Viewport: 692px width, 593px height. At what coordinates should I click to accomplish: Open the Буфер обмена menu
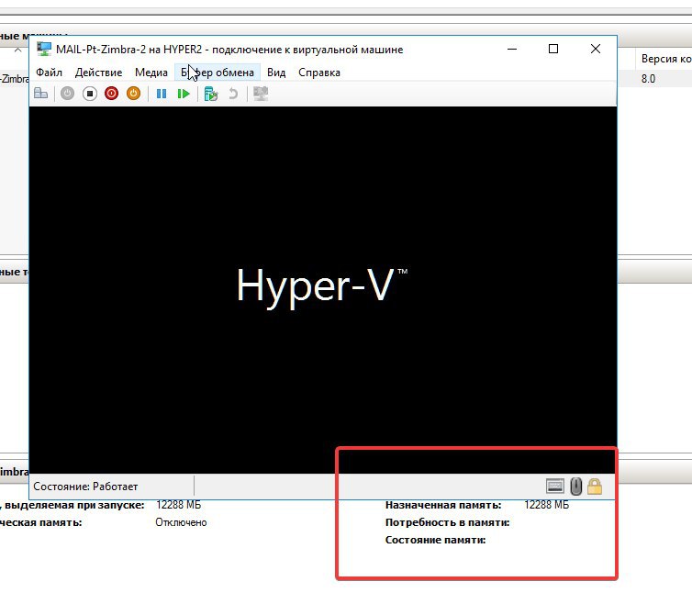coord(218,73)
